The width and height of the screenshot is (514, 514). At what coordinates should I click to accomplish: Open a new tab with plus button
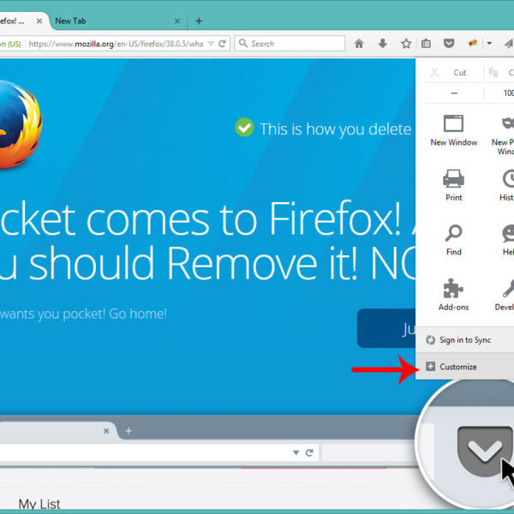click(199, 21)
